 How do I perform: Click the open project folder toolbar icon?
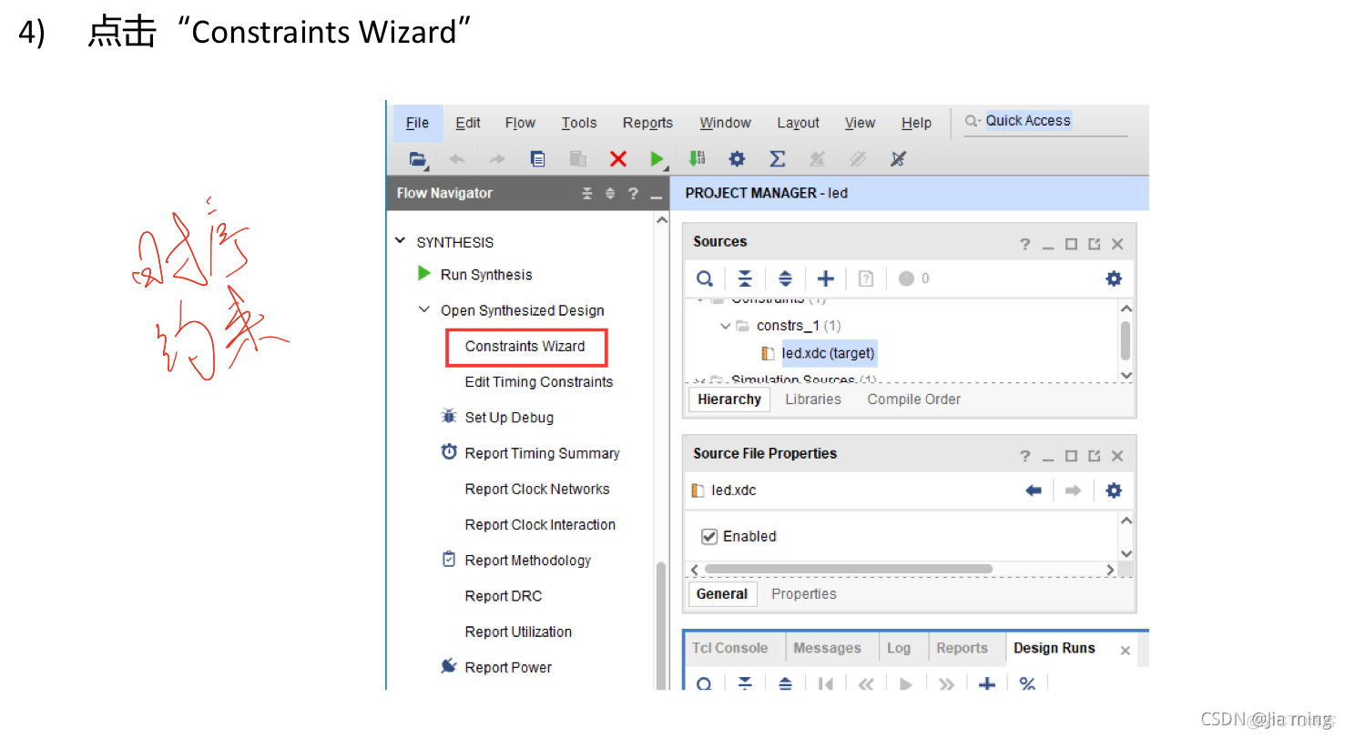[418, 159]
